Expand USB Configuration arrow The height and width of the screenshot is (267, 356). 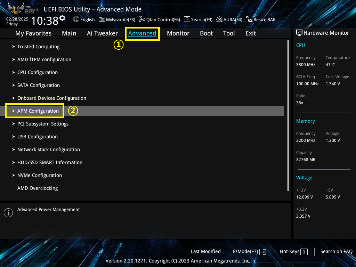coord(14,137)
